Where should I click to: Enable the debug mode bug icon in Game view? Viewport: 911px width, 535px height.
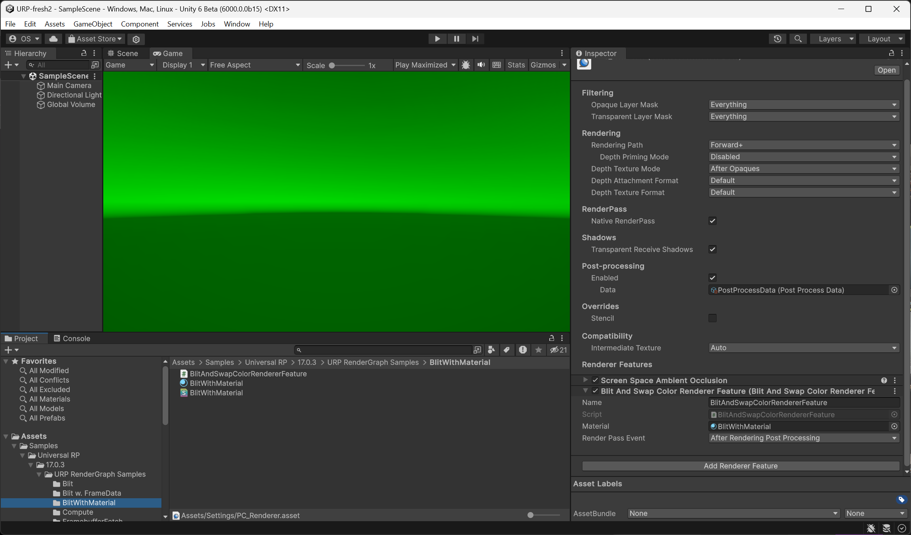point(466,65)
